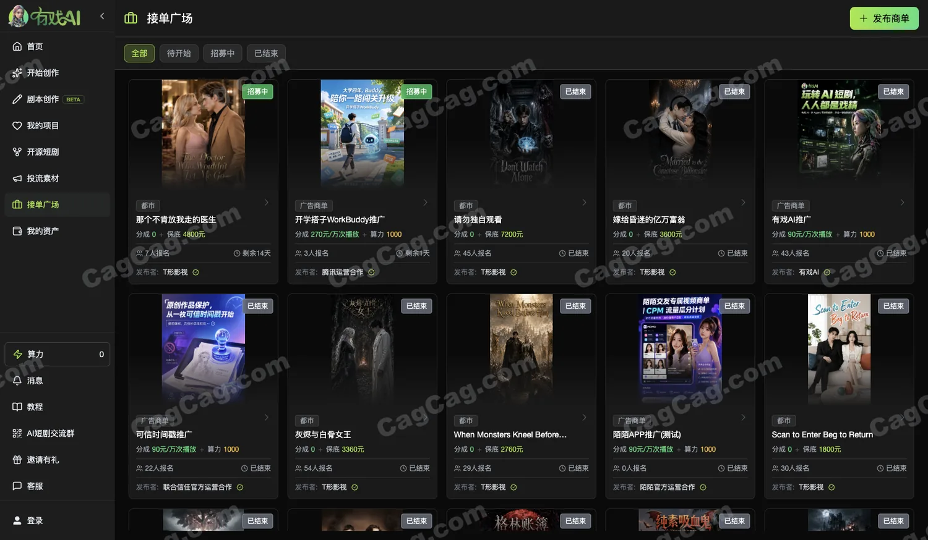The width and height of the screenshot is (928, 540).
Task: Expand 开学搭子WorkBuddy推广 card chevron
Action: 426,203
